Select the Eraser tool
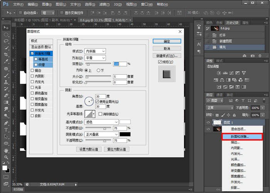Image resolution: width=270 pixels, height=193 pixels. pos(6,96)
